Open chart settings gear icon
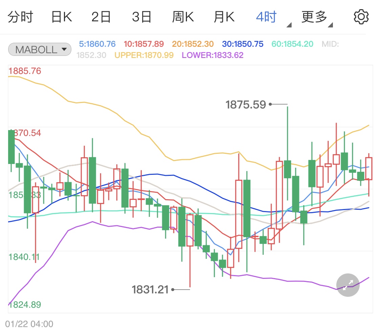Screen dimensions: 381x330 coord(361,17)
